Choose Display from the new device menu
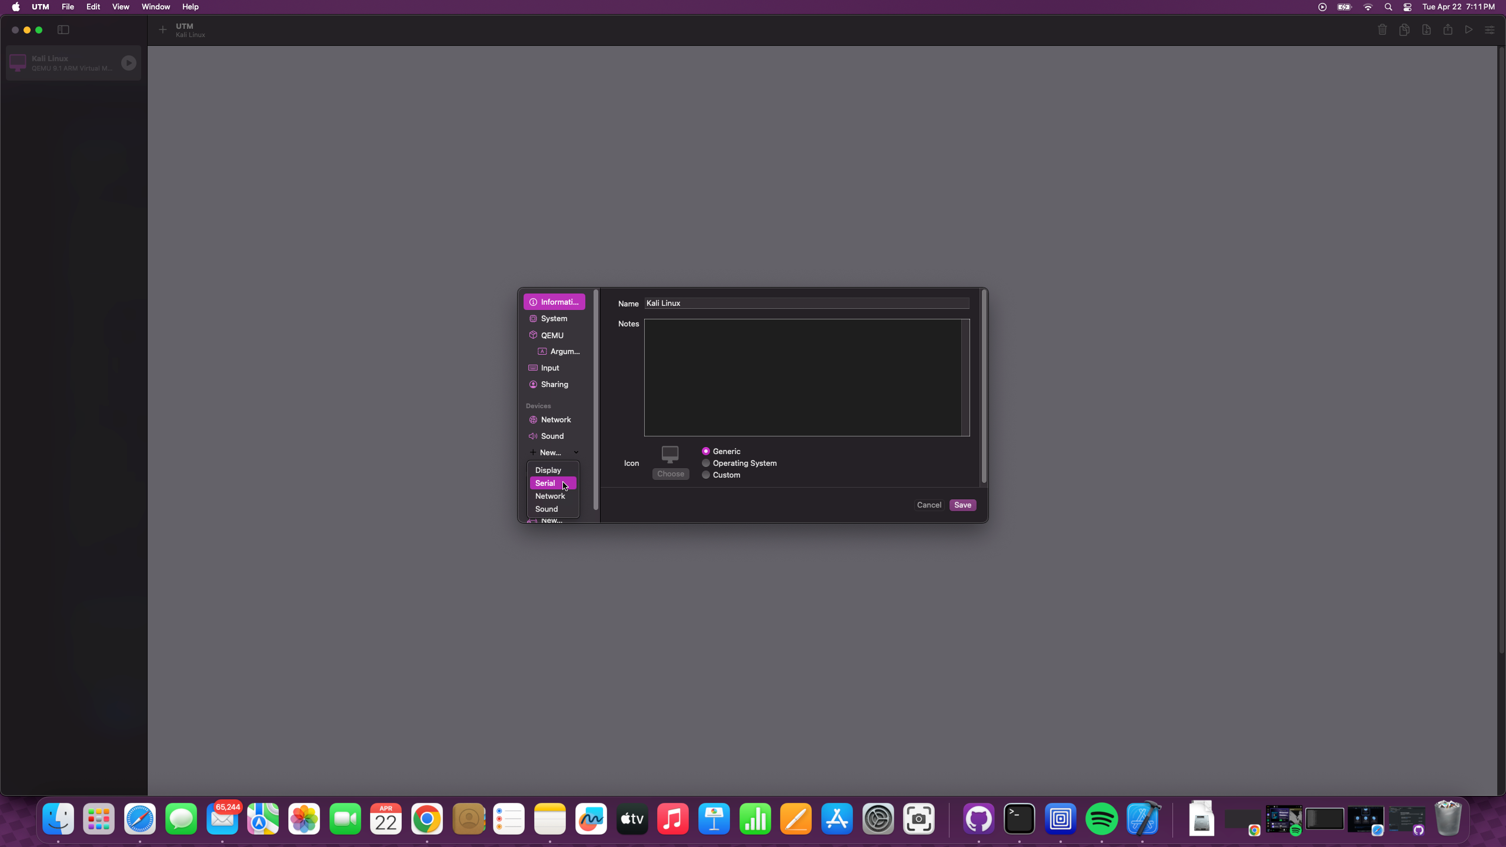The height and width of the screenshot is (847, 1506). [x=548, y=470]
